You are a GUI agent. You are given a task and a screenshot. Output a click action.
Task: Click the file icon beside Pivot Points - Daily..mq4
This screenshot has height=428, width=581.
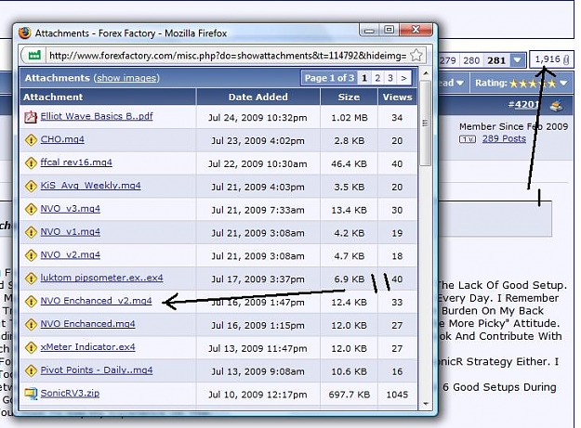tap(31, 370)
